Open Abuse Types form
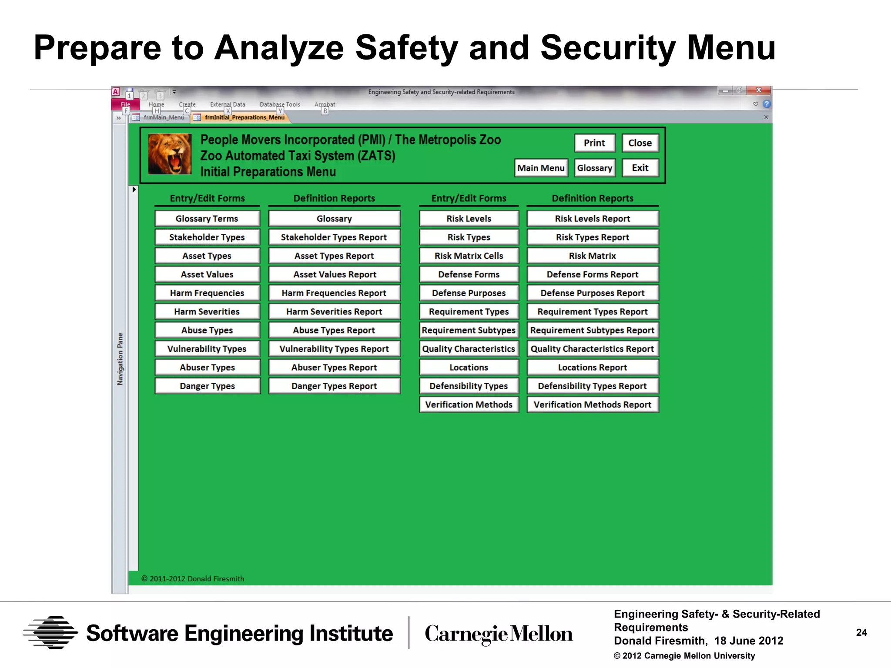891x668 pixels. pyautogui.click(x=207, y=331)
